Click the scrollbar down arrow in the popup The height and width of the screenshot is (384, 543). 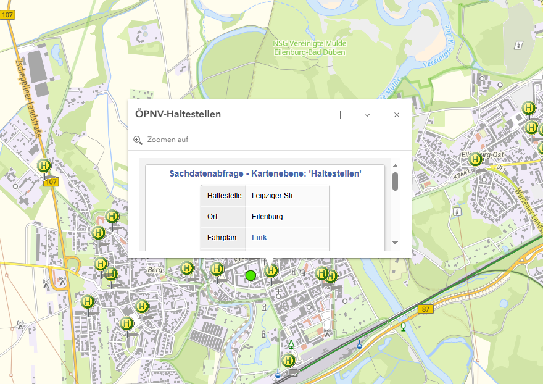coord(396,243)
